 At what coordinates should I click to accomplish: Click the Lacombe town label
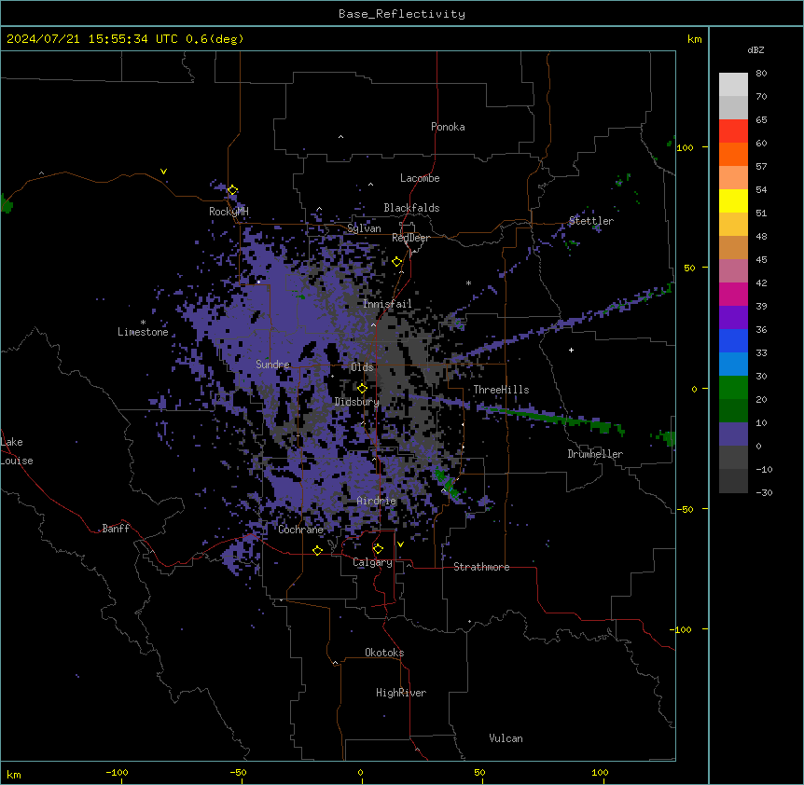coord(420,178)
